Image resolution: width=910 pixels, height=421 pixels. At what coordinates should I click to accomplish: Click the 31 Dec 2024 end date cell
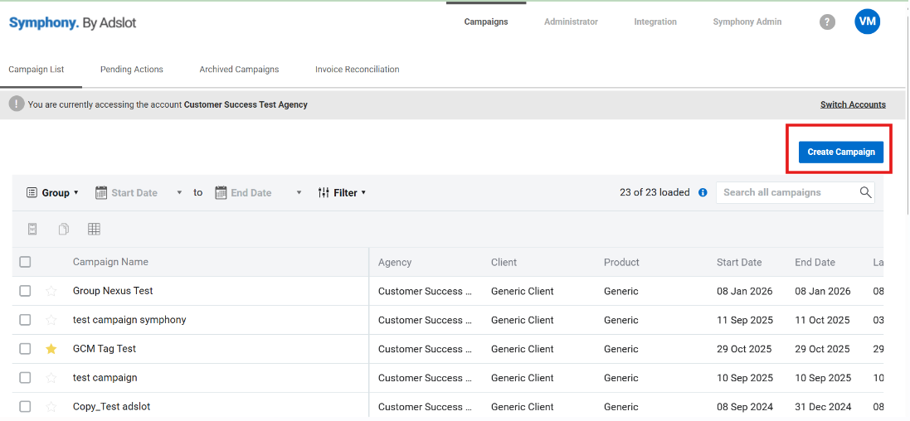point(822,407)
